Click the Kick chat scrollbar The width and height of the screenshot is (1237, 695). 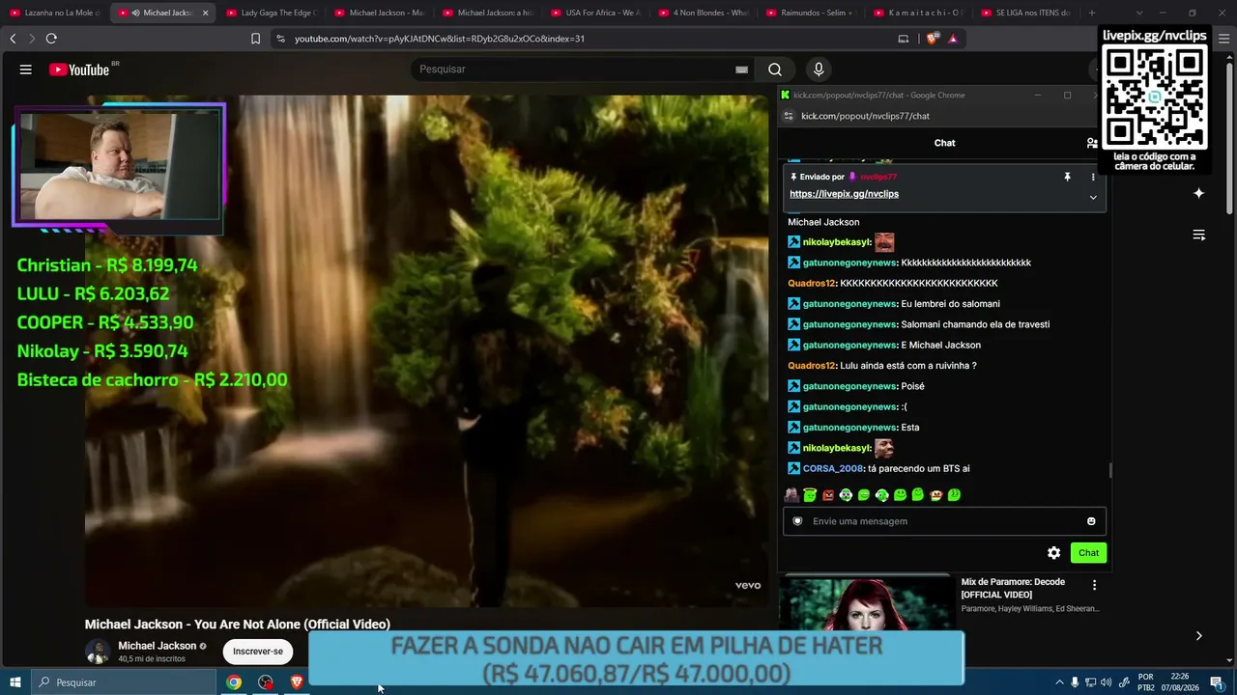[1109, 470]
